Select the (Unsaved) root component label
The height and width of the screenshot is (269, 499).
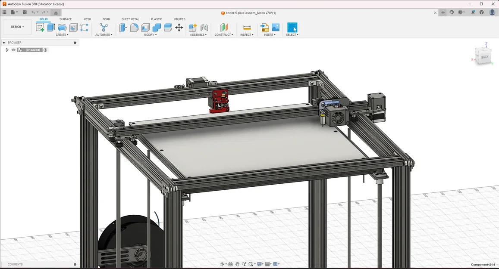coord(33,50)
